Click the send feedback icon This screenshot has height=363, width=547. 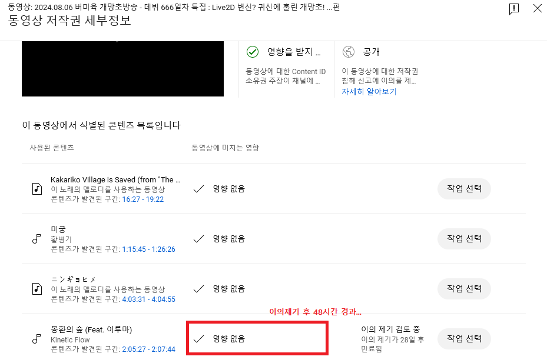[x=514, y=9]
